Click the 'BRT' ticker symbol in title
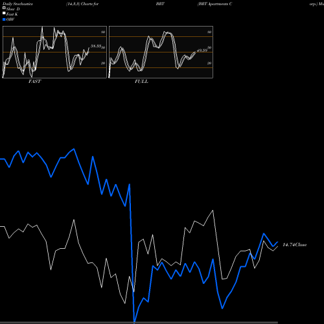 pyautogui.click(x=160, y=4)
